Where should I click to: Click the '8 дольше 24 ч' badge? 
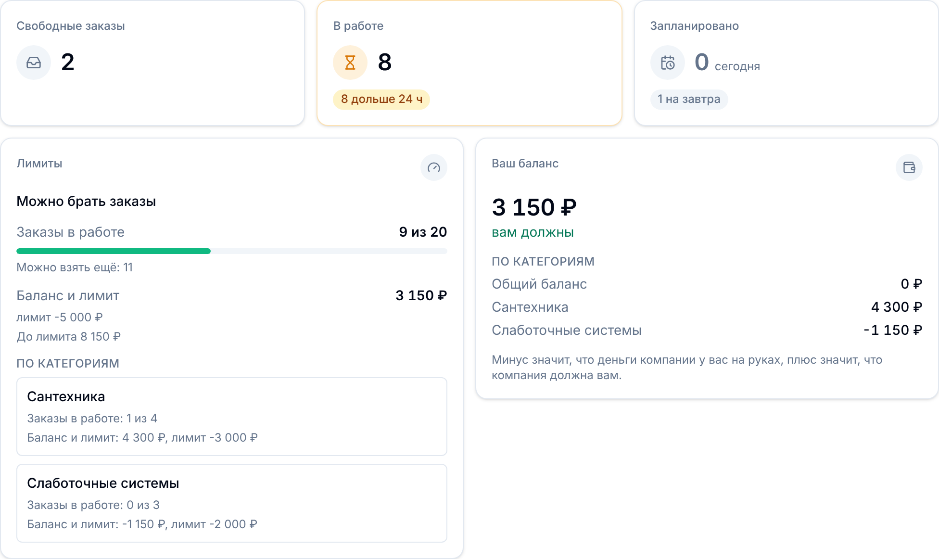[x=381, y=99]
